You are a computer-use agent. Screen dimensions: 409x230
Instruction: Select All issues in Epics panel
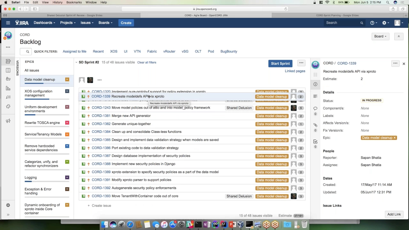32,70
